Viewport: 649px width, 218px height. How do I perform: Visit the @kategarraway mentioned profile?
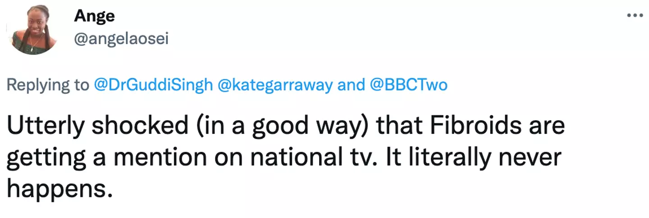(275, 85)
